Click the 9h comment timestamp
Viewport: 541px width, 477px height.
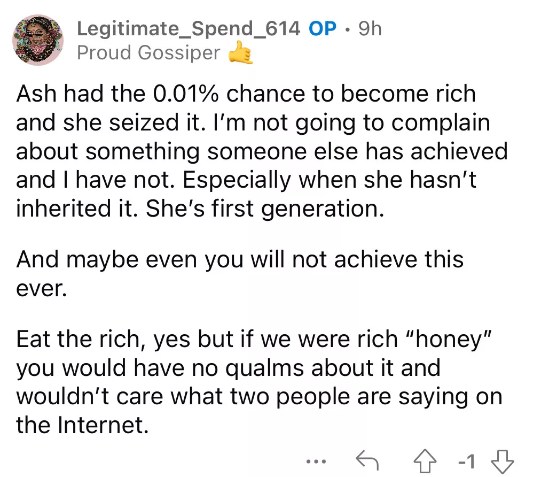pyautogui.click(x=370, y=28)
